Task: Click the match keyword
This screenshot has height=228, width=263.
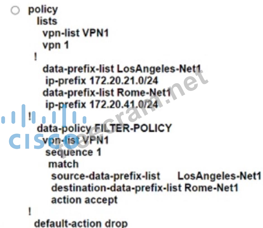Action: tap(63, 164)
